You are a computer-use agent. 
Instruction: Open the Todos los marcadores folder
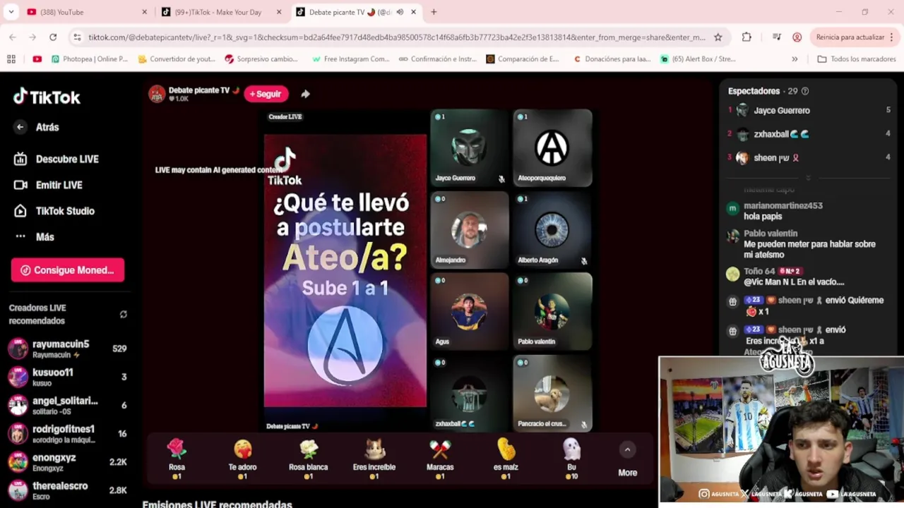click(x=857, y=59)
